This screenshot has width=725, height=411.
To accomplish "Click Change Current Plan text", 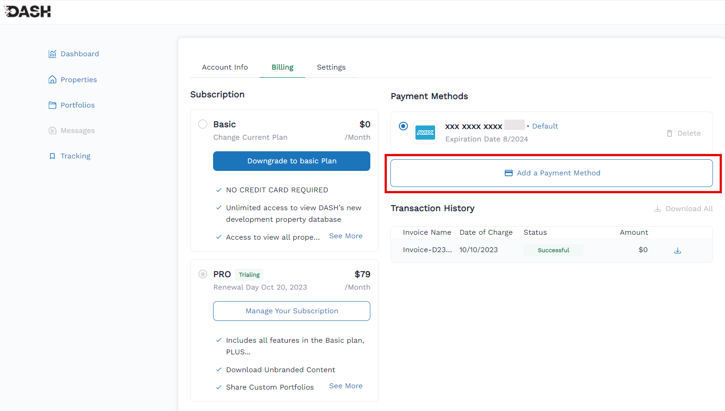I will point(250,137).
